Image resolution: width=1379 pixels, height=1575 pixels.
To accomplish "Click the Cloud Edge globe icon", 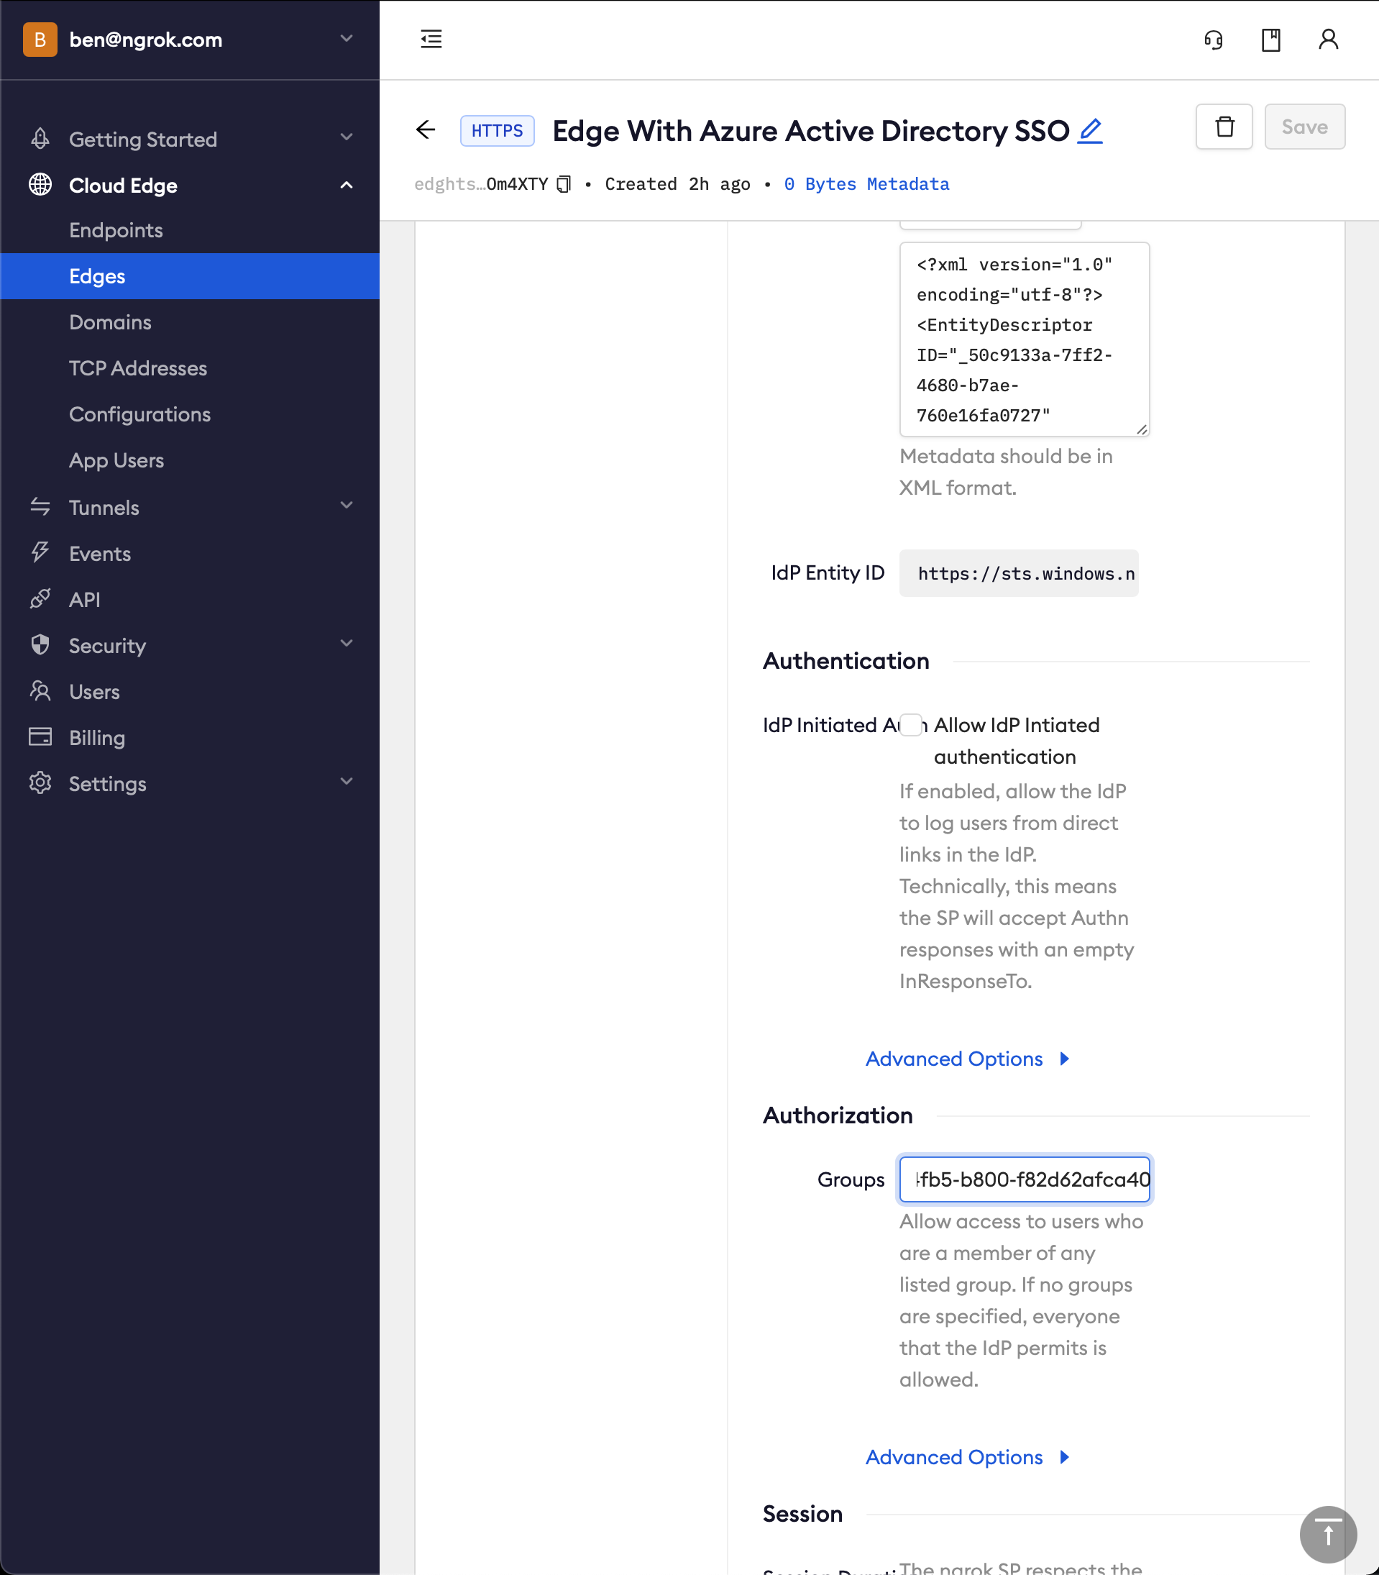I will pos(40,185).
